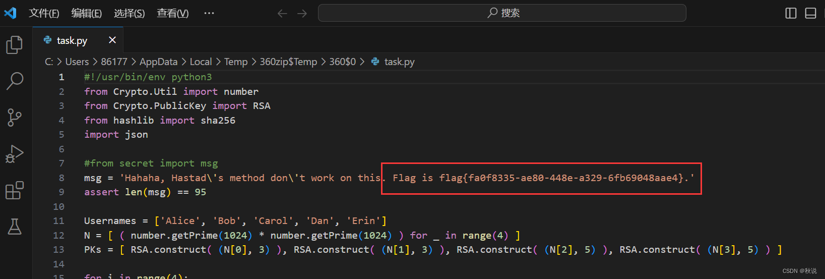Expand breadcrumb chevron after AppData
This screenshot has height=279, width=825.
coord(183,62)
